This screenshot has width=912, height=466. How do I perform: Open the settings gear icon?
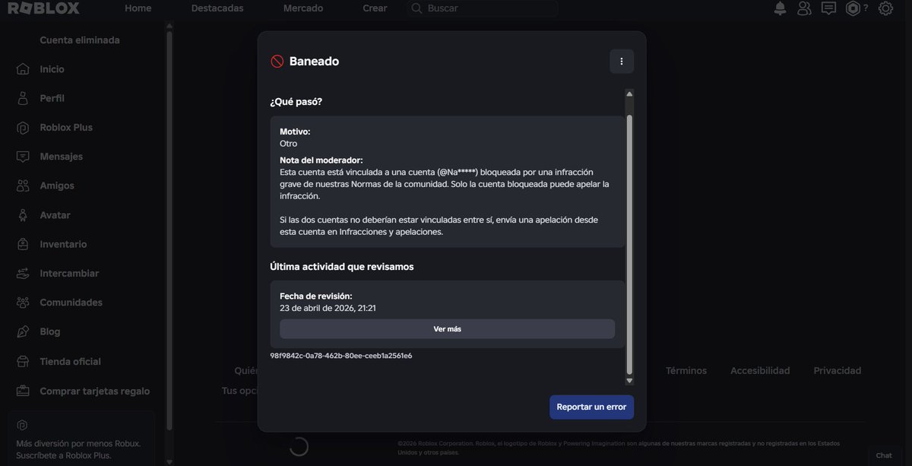885,8
